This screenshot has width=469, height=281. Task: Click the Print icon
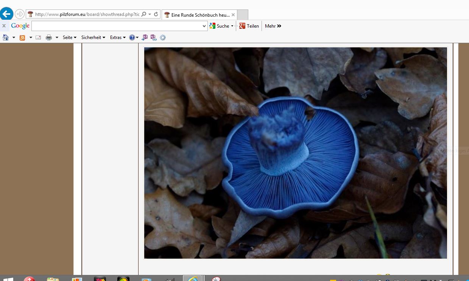point(49,37)
